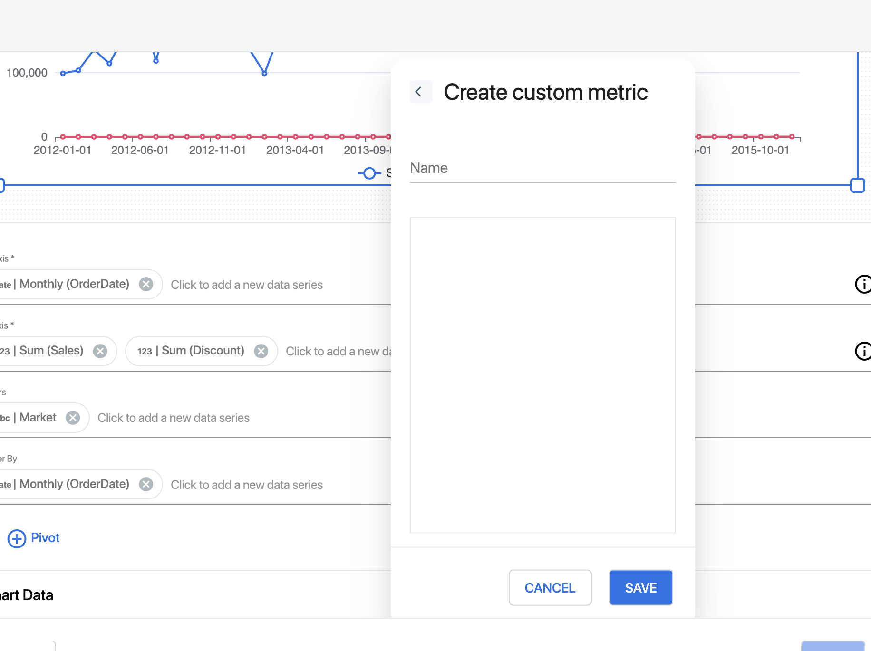Remove the Market chip
Image resolution: width=871 pixels, height=651 pixels.
pos(73,418)
